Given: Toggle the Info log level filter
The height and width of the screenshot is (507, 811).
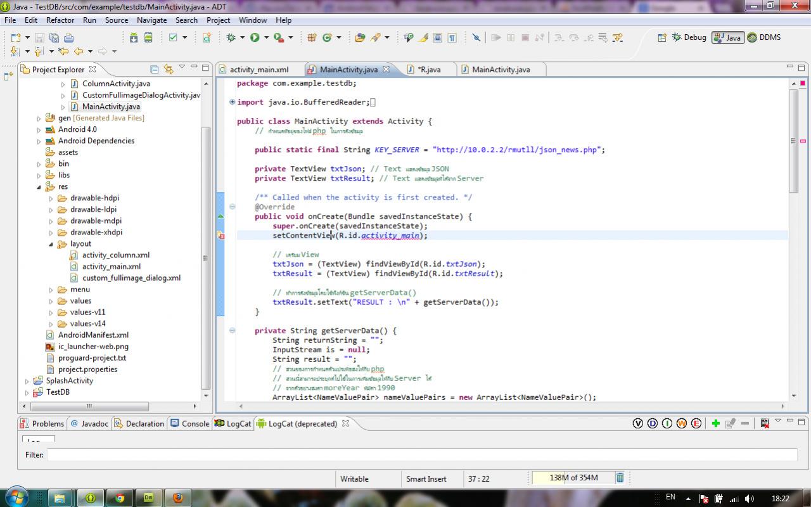Looking at the screenshot, I should click(x=667, y=423).
